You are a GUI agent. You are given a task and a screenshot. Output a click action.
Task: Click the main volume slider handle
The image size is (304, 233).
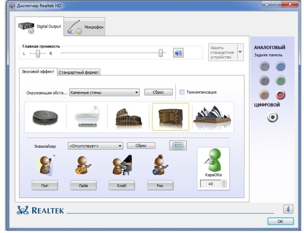coord(161,53)
